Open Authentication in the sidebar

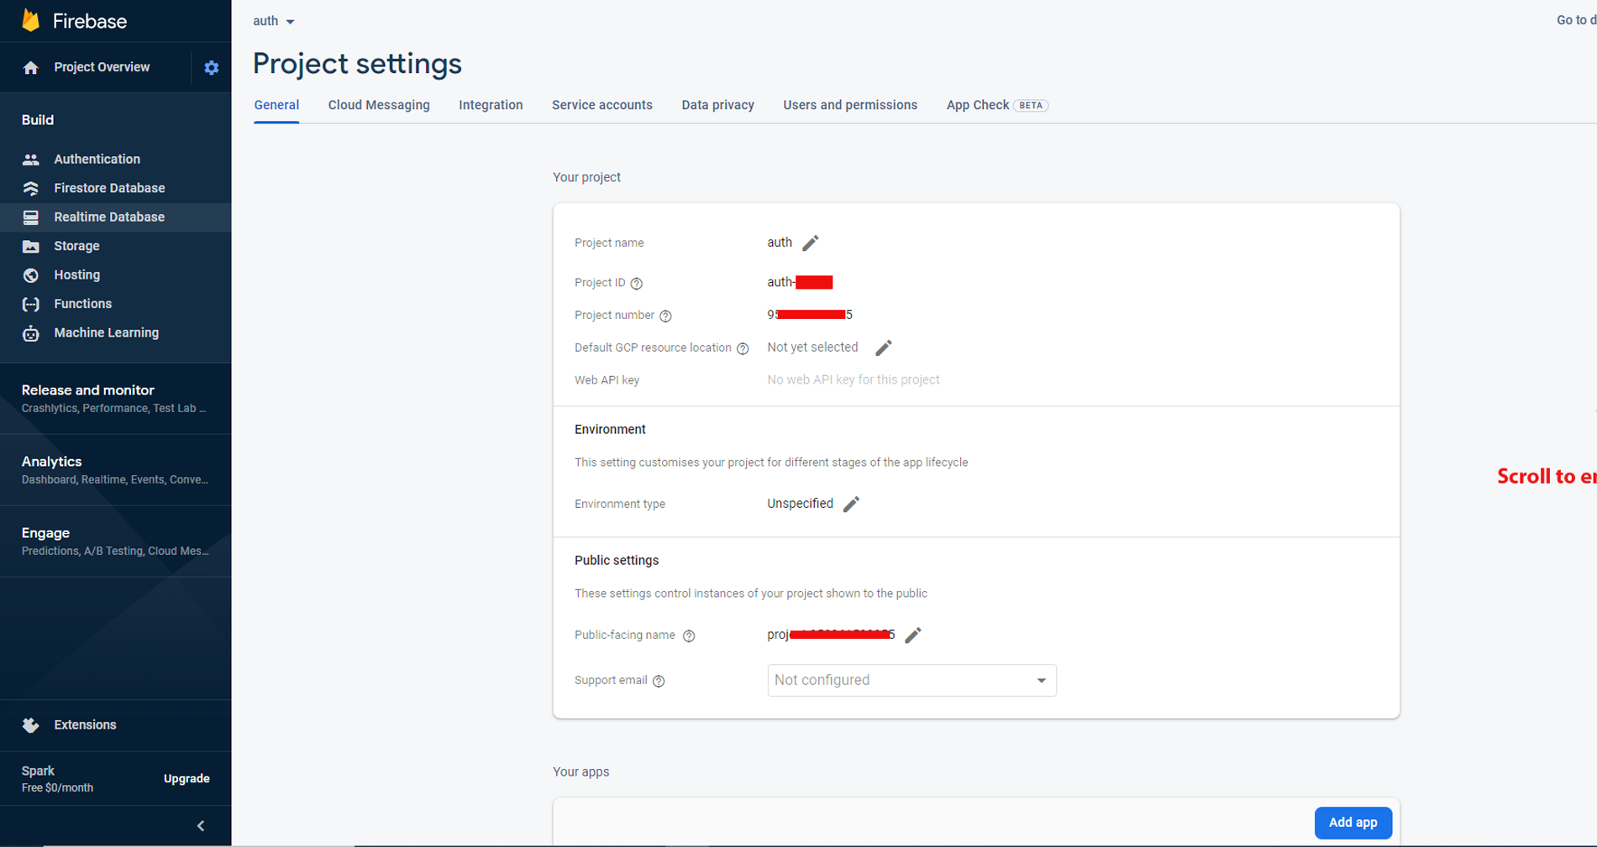click(97, 159)
